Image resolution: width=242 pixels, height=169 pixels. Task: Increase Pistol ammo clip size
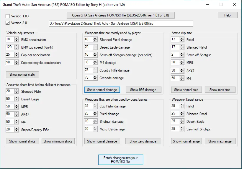[x=182, y=38]
